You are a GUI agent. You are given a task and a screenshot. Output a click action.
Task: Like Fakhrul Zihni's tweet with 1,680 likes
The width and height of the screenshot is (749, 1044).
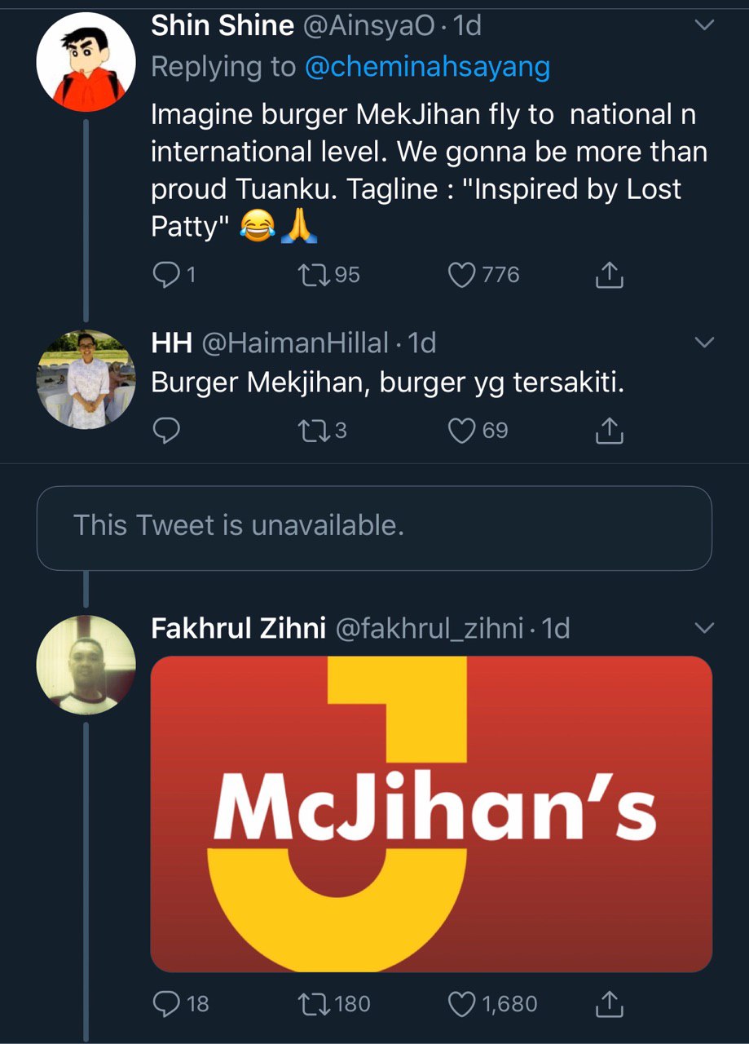pos(462,1003)
